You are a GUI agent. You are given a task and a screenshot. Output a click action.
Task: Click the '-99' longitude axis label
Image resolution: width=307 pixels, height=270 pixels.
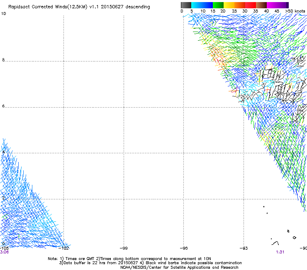point(124,248)
